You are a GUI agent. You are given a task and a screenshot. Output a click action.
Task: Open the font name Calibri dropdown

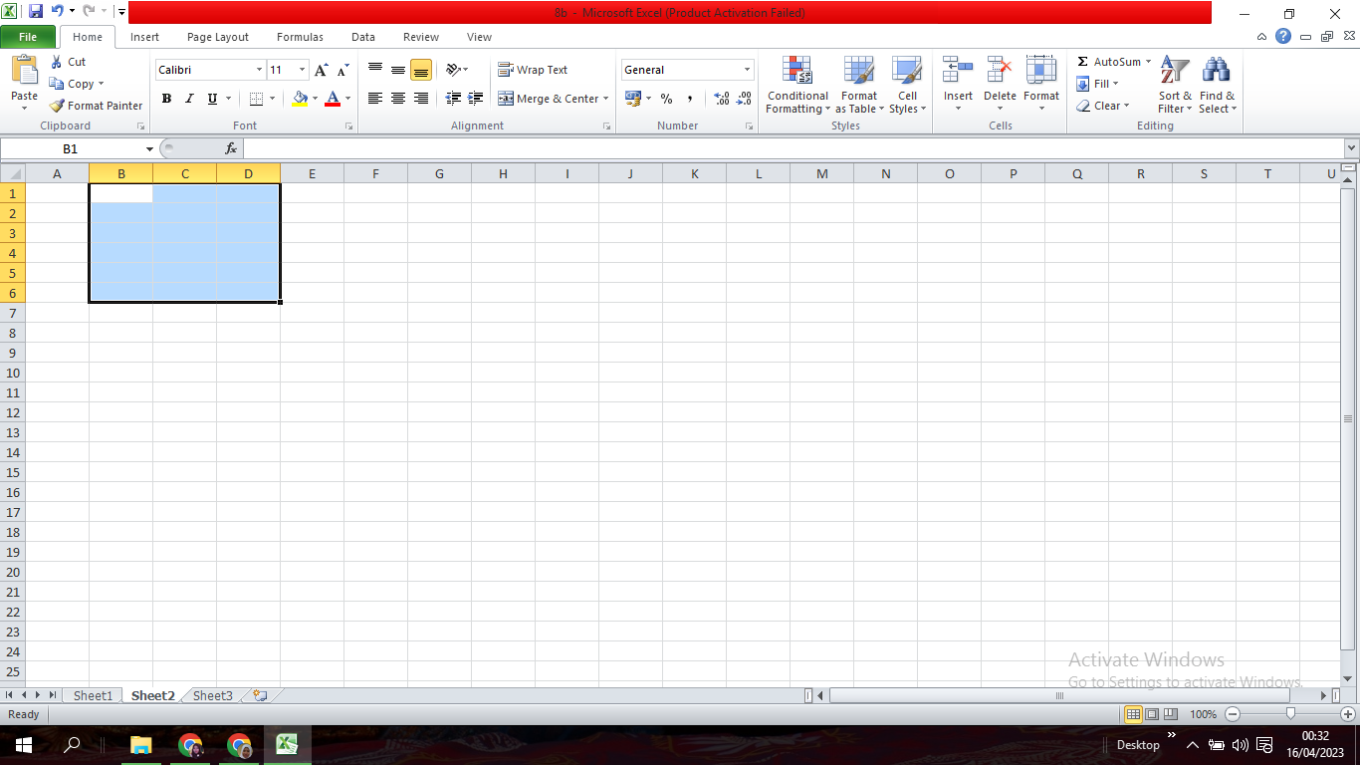tap(259, 70)
